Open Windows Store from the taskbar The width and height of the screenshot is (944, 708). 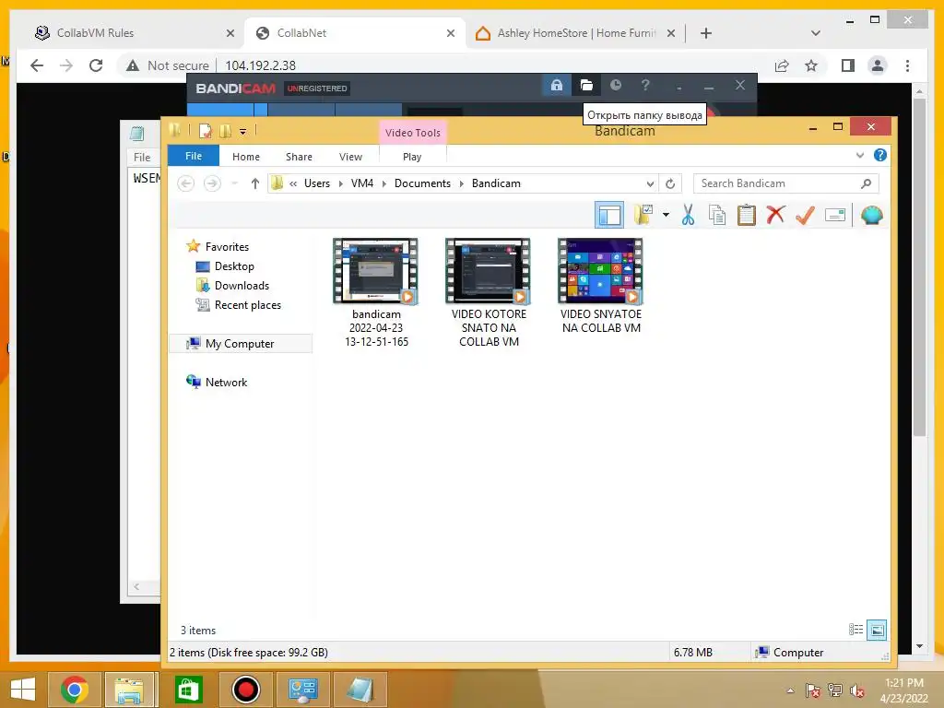pyautogui.click(x=188, y=690)
